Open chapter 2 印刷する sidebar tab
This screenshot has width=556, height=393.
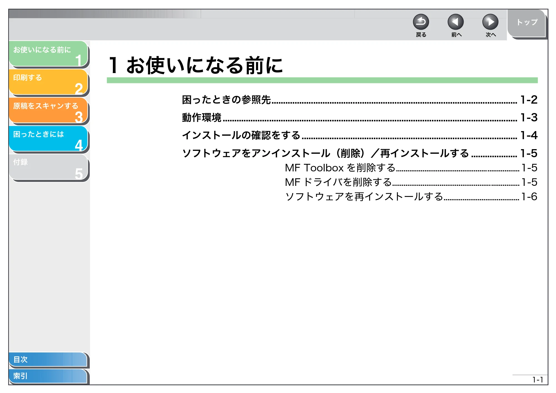[x=48, y=82]
